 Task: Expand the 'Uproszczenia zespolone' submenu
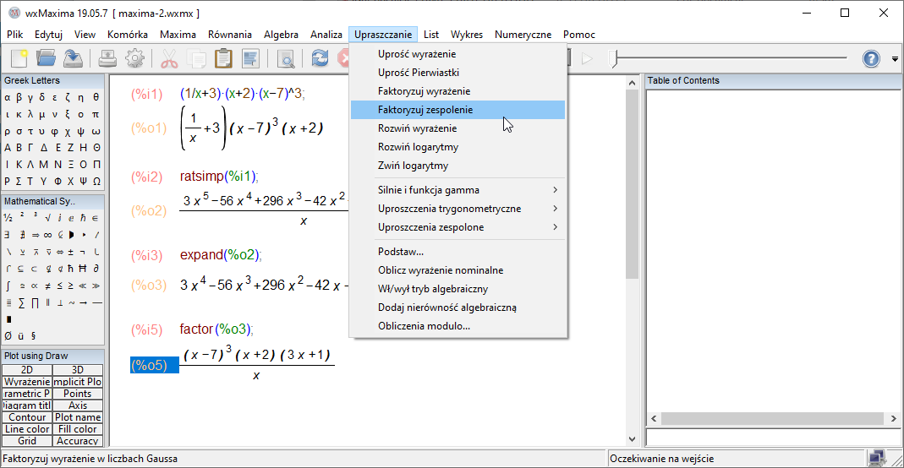pos(457,227)
